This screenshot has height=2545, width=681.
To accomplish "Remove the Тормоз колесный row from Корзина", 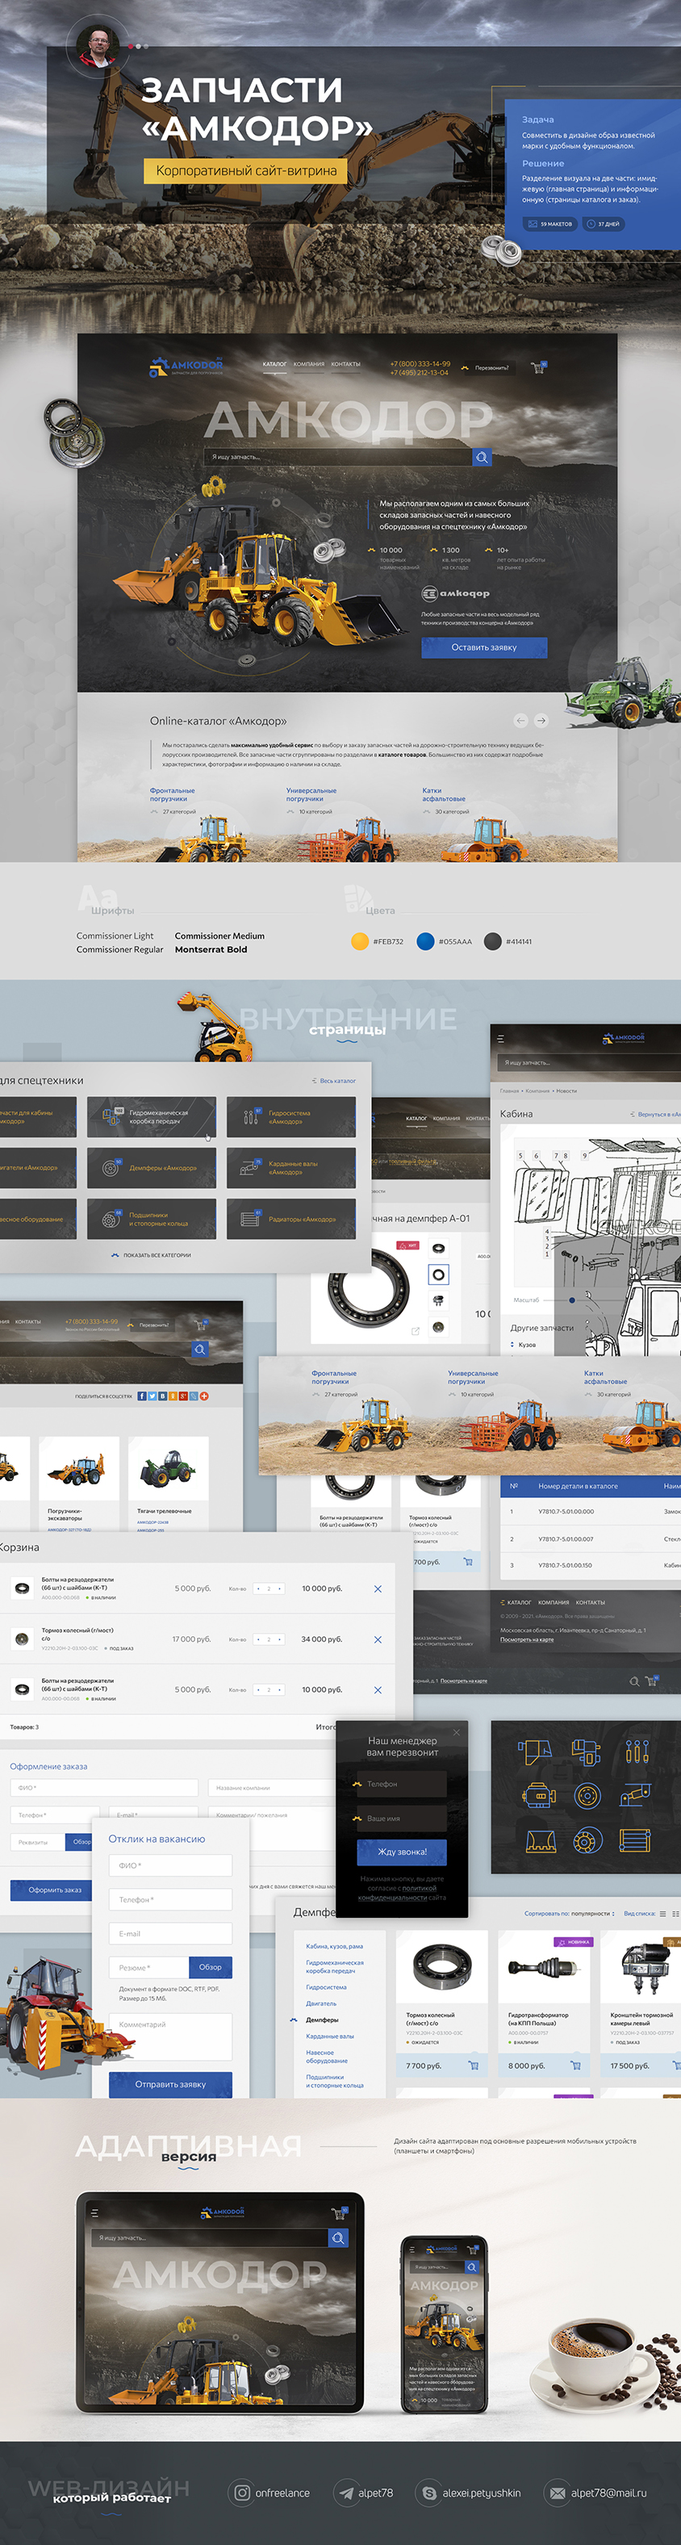I will (377, 1639).
